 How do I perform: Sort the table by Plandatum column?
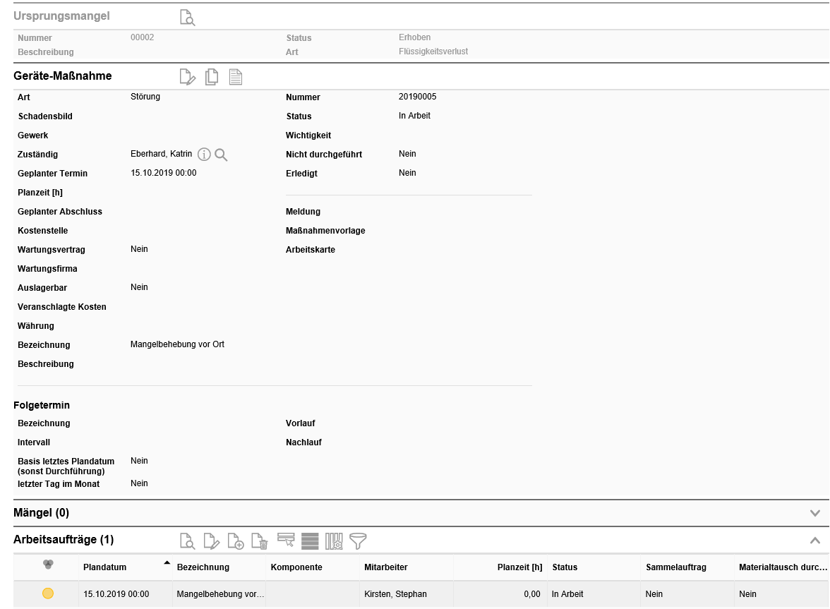point(104,567)
